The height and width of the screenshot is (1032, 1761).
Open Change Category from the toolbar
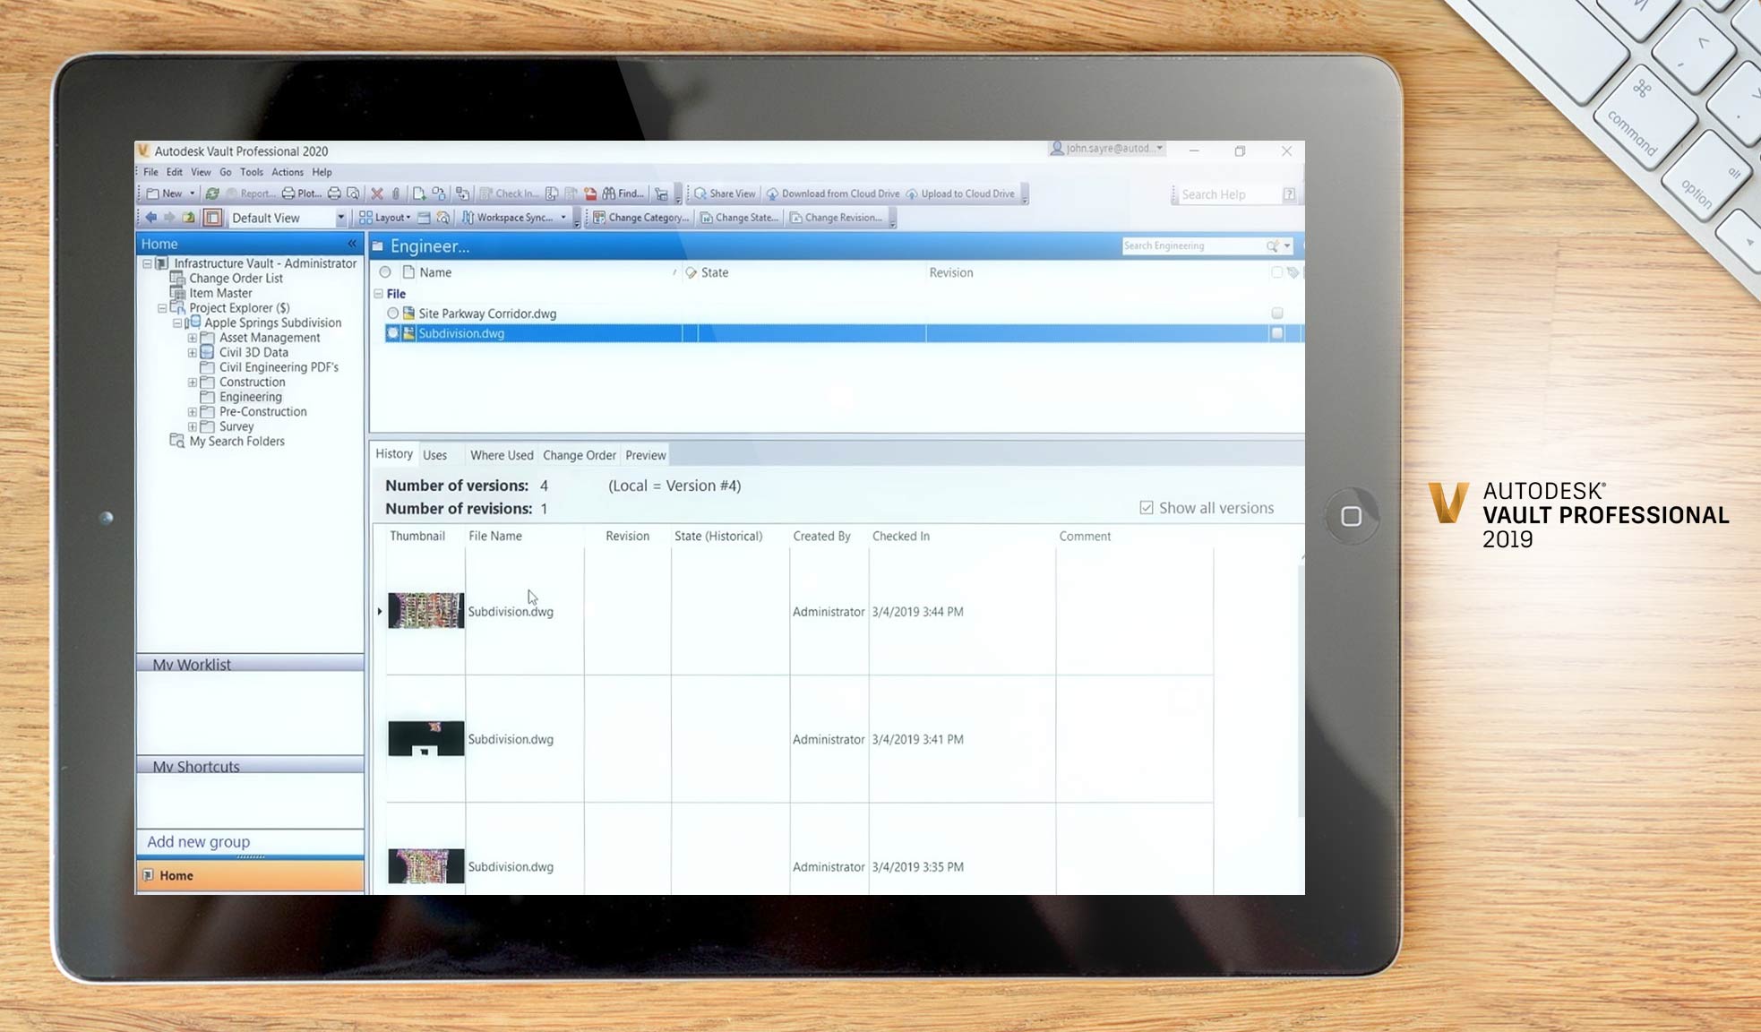tap(641, 217)
